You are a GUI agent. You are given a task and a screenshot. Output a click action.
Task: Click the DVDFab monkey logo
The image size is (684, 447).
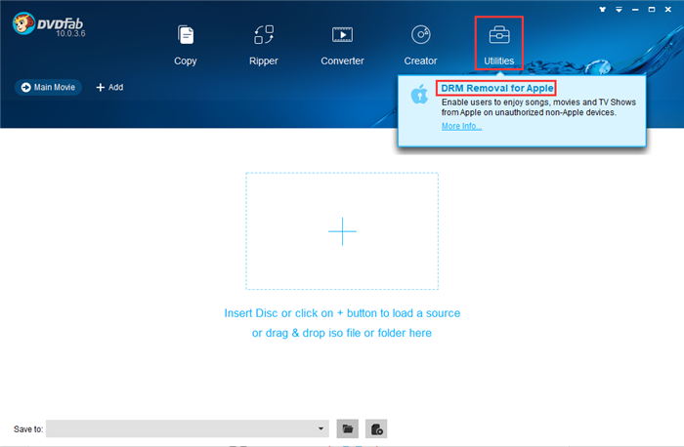[23, 23]
